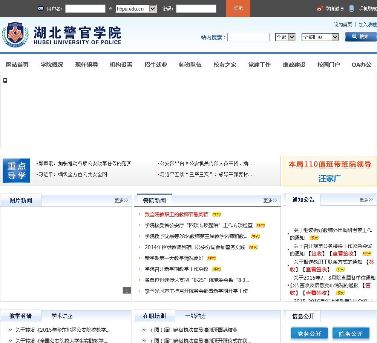Open the 全部 search category dropdown

[285, 37]
